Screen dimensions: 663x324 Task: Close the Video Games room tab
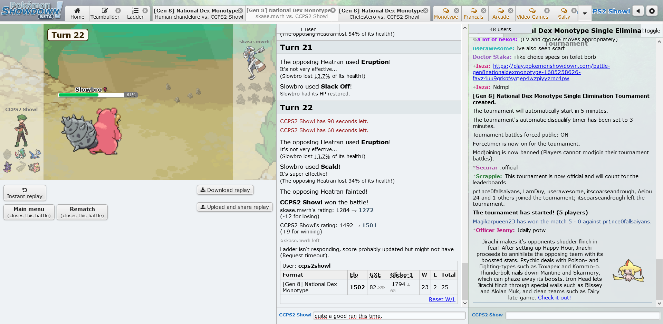[x=547, y=11]
